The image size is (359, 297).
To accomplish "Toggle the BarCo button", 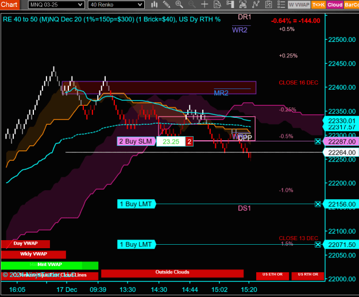I will [352, 5].
